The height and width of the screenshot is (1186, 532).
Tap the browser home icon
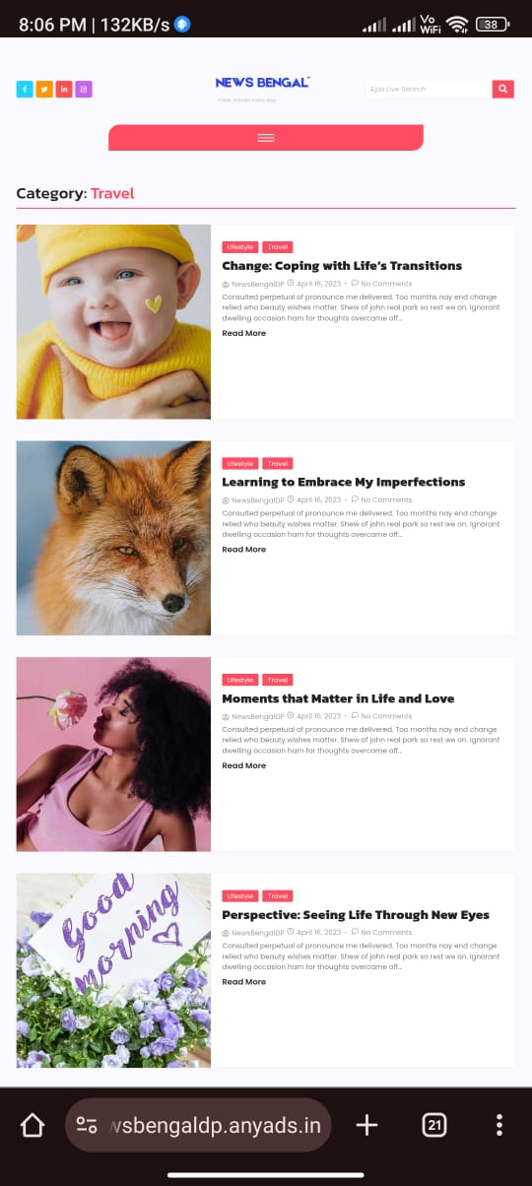33,1125
